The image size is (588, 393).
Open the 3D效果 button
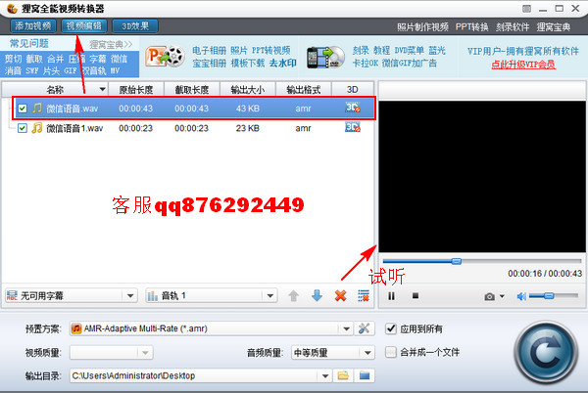(x=135, y=26)
